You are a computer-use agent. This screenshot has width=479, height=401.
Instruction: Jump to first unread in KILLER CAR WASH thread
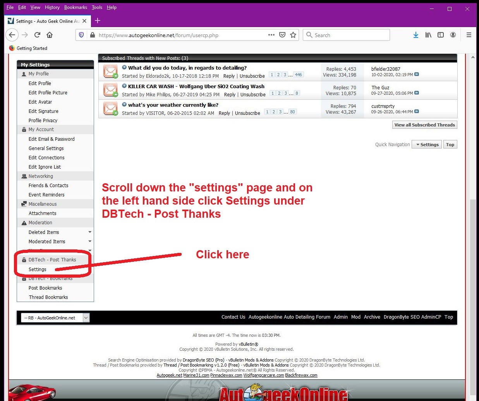[124, 86]
